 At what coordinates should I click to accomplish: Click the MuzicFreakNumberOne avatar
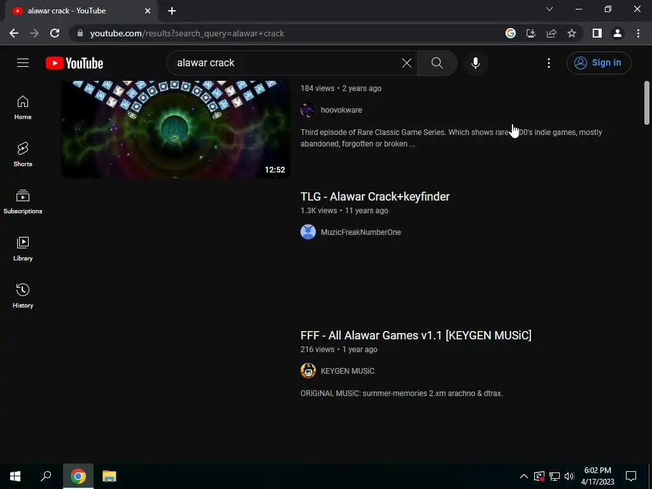tap(308, 232)
